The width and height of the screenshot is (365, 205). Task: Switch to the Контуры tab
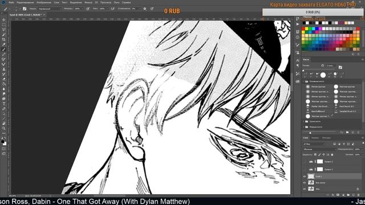tap(326, 138)
